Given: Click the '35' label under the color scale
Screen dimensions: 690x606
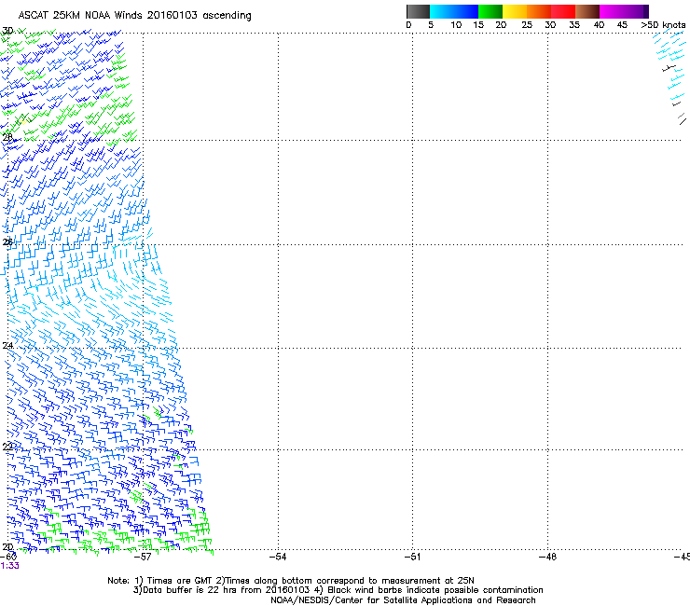Looking at the screenshot, I should [574, 25].
